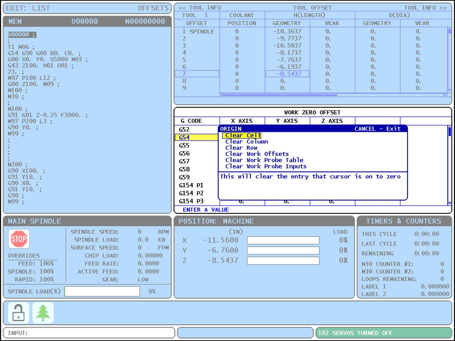
Task: Go to previous page via << TOOL INFO
Action: point(200,8)
